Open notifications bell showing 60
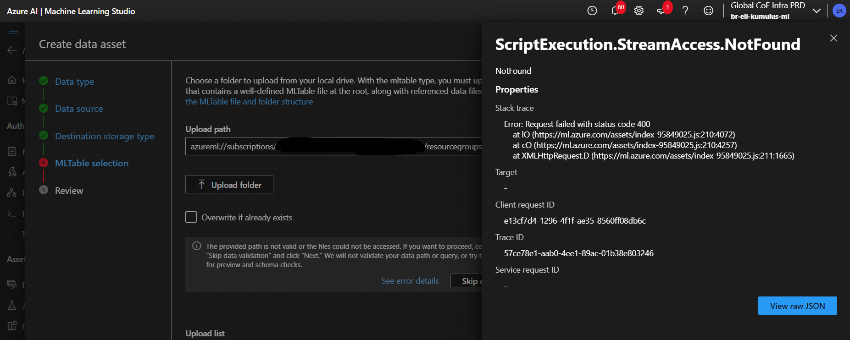 [617, 10]
